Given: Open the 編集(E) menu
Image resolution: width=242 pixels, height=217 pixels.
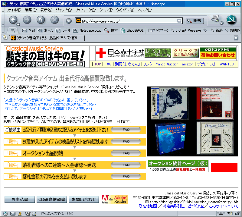Looking at the screenshot, I should point(31,10).
